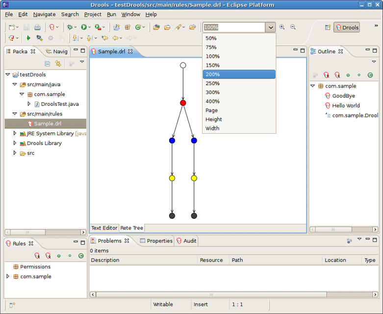383x314 pixels.
Task: Switch to the Drools perspective button
Action: tap(347, 27)
